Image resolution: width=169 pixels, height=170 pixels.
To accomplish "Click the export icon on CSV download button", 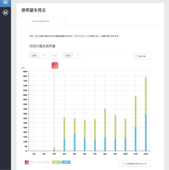I will click(x=124, y=164).
